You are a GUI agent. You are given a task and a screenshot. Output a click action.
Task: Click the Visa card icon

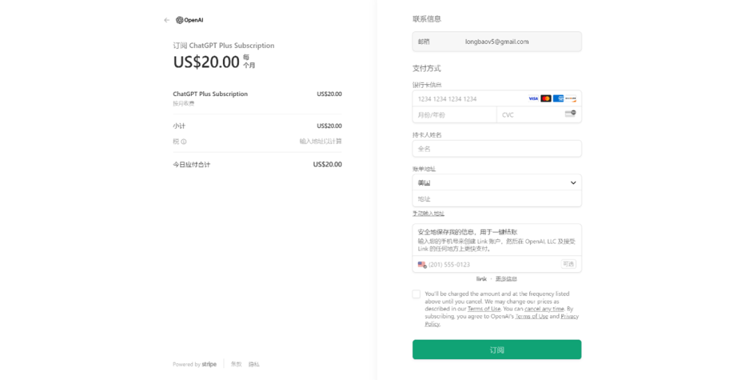(533, 99)
